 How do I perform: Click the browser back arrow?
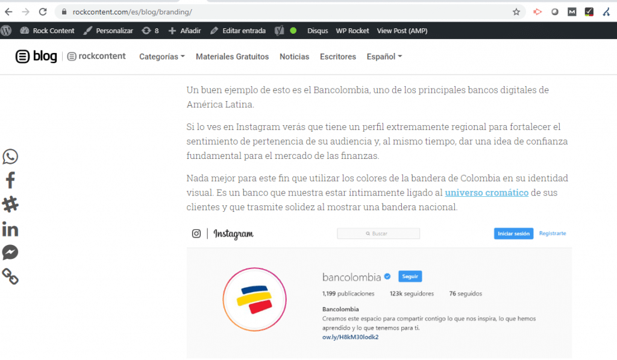[x=8, y=12]
